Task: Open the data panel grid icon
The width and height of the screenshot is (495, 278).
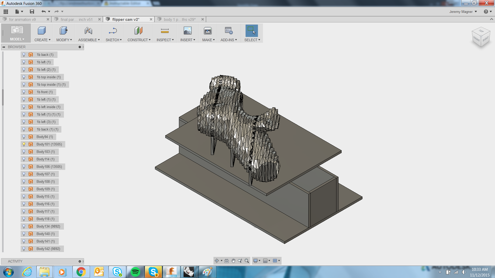Action: tap(6, 12)
